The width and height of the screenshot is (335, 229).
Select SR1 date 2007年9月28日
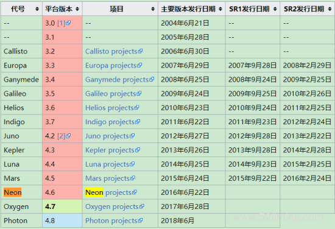[252, 65]
